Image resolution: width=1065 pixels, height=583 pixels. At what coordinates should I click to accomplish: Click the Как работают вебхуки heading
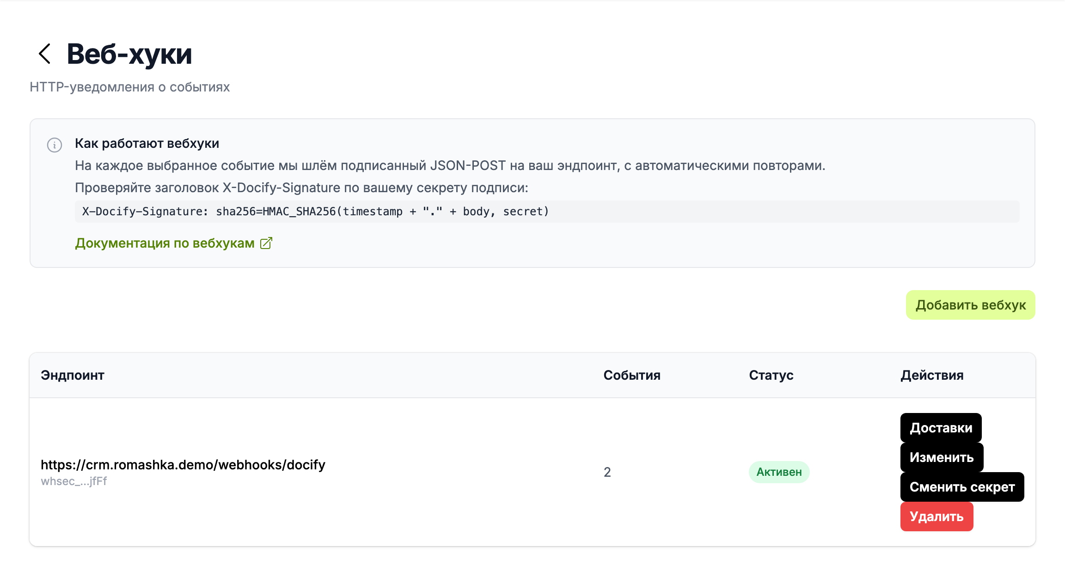click(147, 143)
